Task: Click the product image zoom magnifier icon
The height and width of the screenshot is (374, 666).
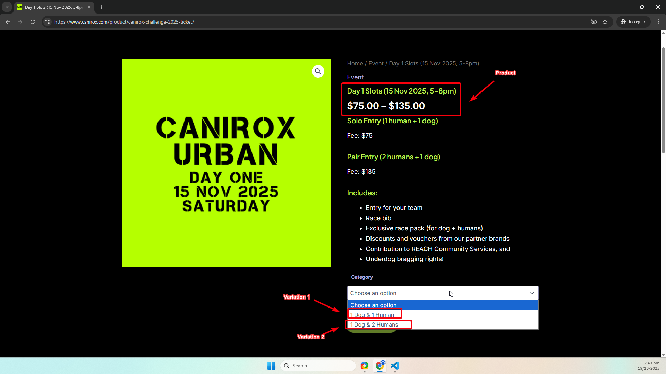Action: [318, 71]
